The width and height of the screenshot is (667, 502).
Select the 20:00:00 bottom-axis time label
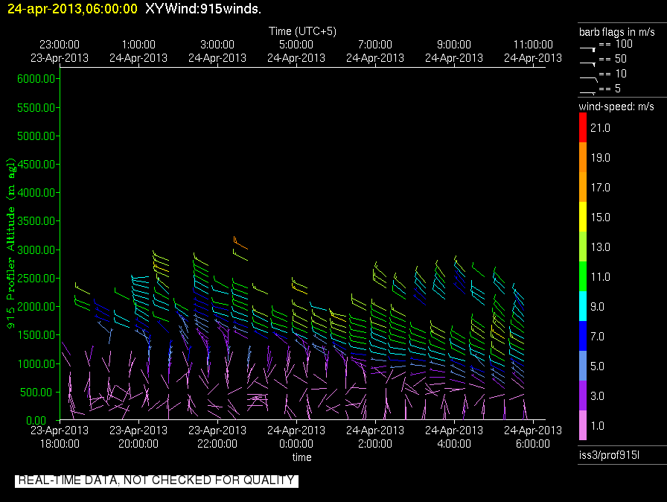pyautogui.click(x=138, y=444)
